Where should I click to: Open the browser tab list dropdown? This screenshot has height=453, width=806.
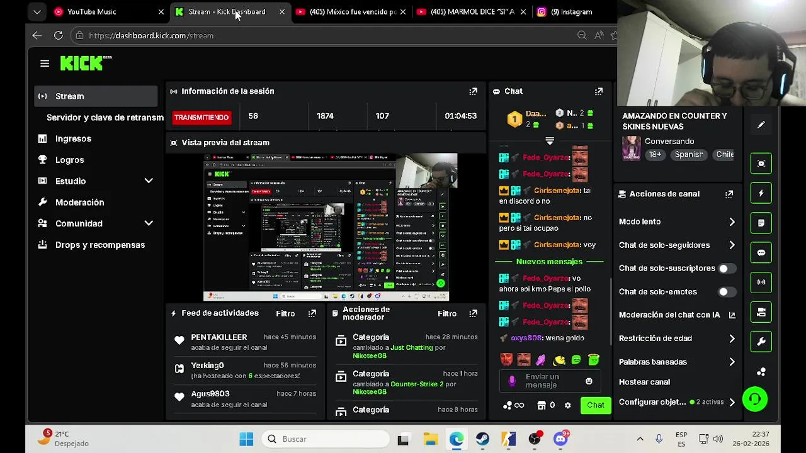[x=37, y=11]
